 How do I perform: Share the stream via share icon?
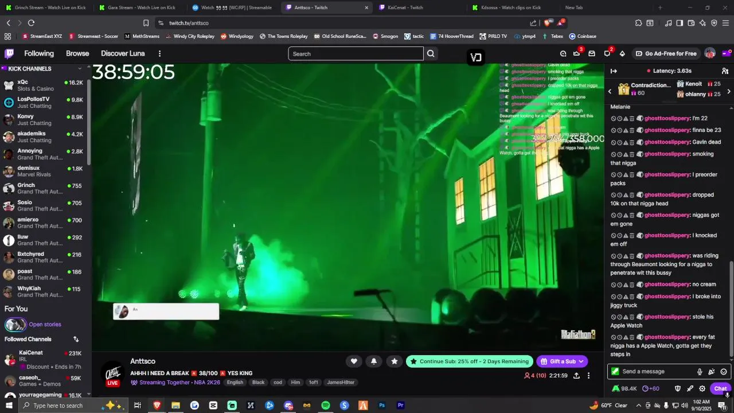click(x=576, y=376)
